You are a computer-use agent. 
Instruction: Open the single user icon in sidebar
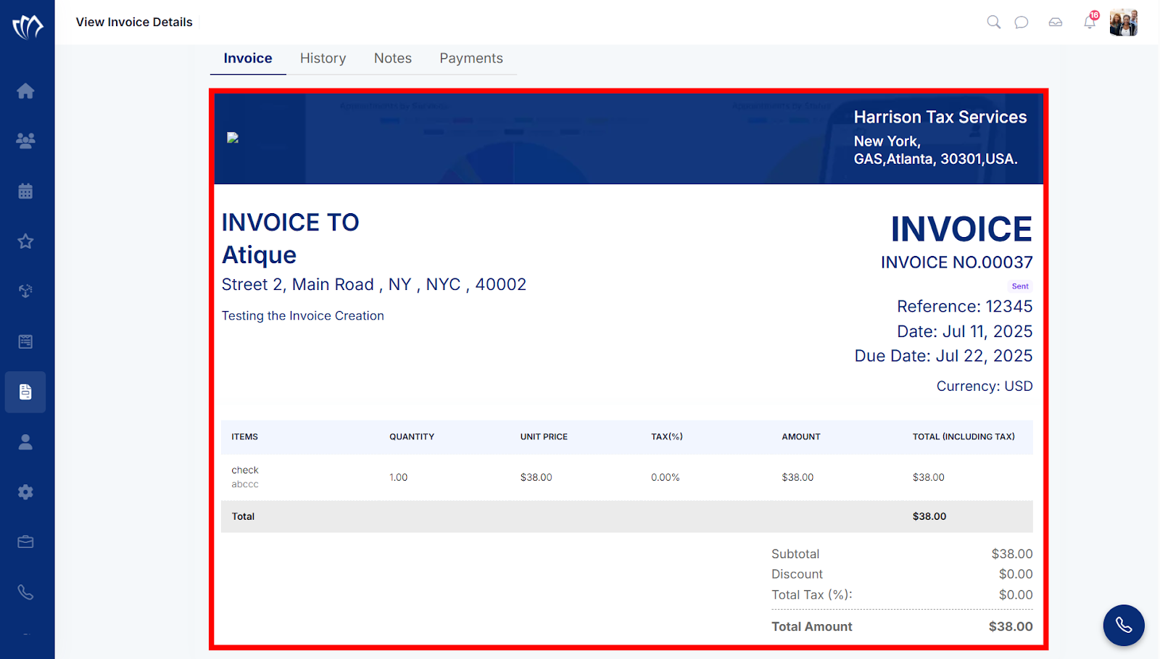25,442
